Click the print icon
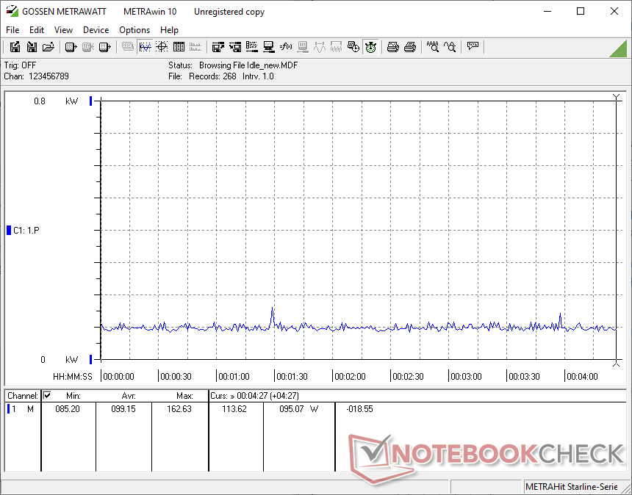The height and width of the screenshot is (495, 632). point(410,47)
